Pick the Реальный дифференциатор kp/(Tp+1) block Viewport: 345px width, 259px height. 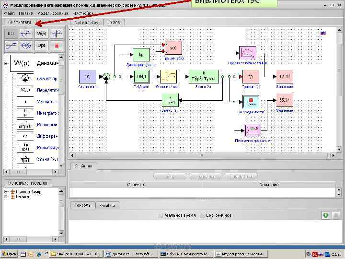pyautogui.click(x=25, y=148)
